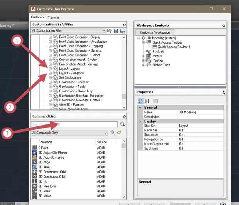Click 3D Adjust Clip Planes command icon

click(x=35, y=153)
